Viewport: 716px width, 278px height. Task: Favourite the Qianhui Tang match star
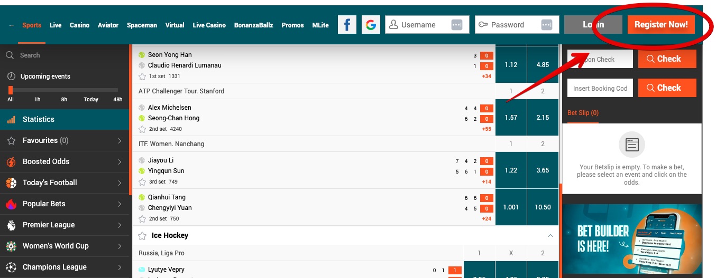tap(142, 219)
